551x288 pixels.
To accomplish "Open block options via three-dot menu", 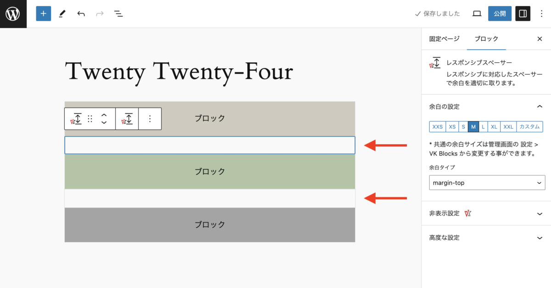I will point(150,118).
